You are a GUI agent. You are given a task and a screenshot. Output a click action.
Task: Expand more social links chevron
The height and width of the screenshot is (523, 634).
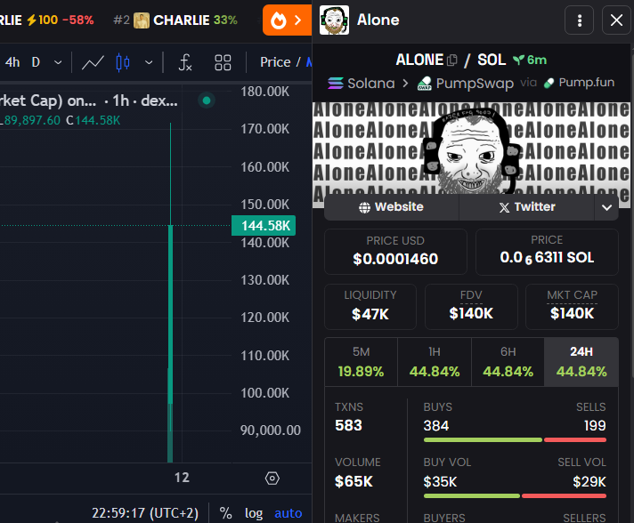click(x=606, y=207)
